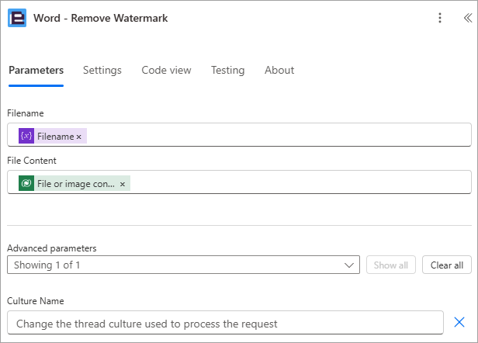
Task: Click into the Culture Name input field
Action: point(225,323)
